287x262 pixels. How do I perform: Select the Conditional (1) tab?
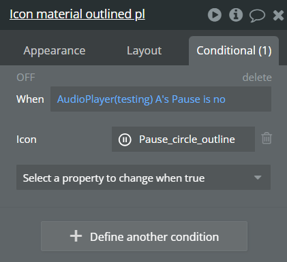coord(234,50)
